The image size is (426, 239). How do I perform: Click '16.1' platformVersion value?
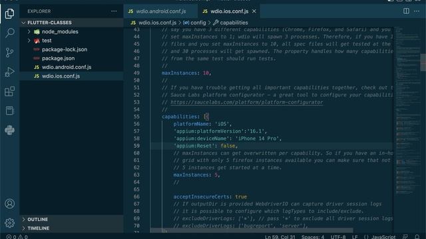(256, 131)
